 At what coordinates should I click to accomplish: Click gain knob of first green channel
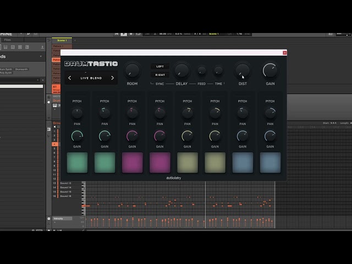pos(77,136)
